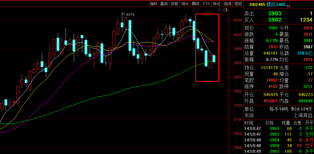This screenshot has height=154, width=314.
Task: Select the 画线 line drawing tool
Action: [195, 4]
